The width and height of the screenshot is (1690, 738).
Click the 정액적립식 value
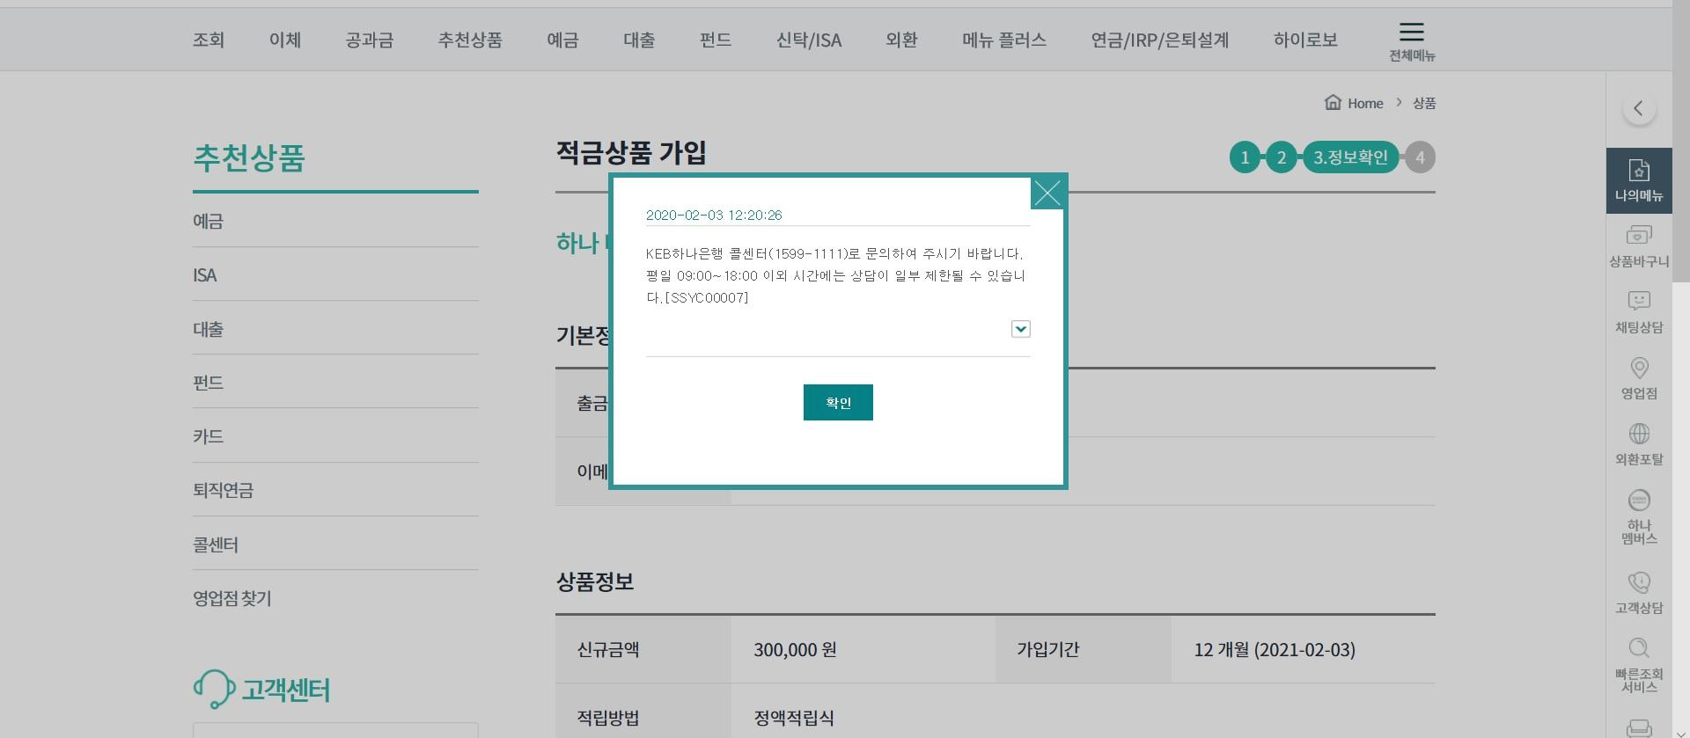point(794,718)
